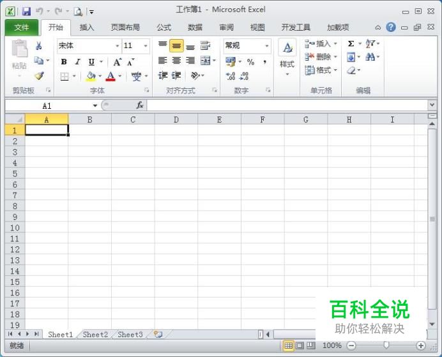The height and width of the screenshot is (357, 442).
Task: Expand the formula bar chevron
Action: 432,105
